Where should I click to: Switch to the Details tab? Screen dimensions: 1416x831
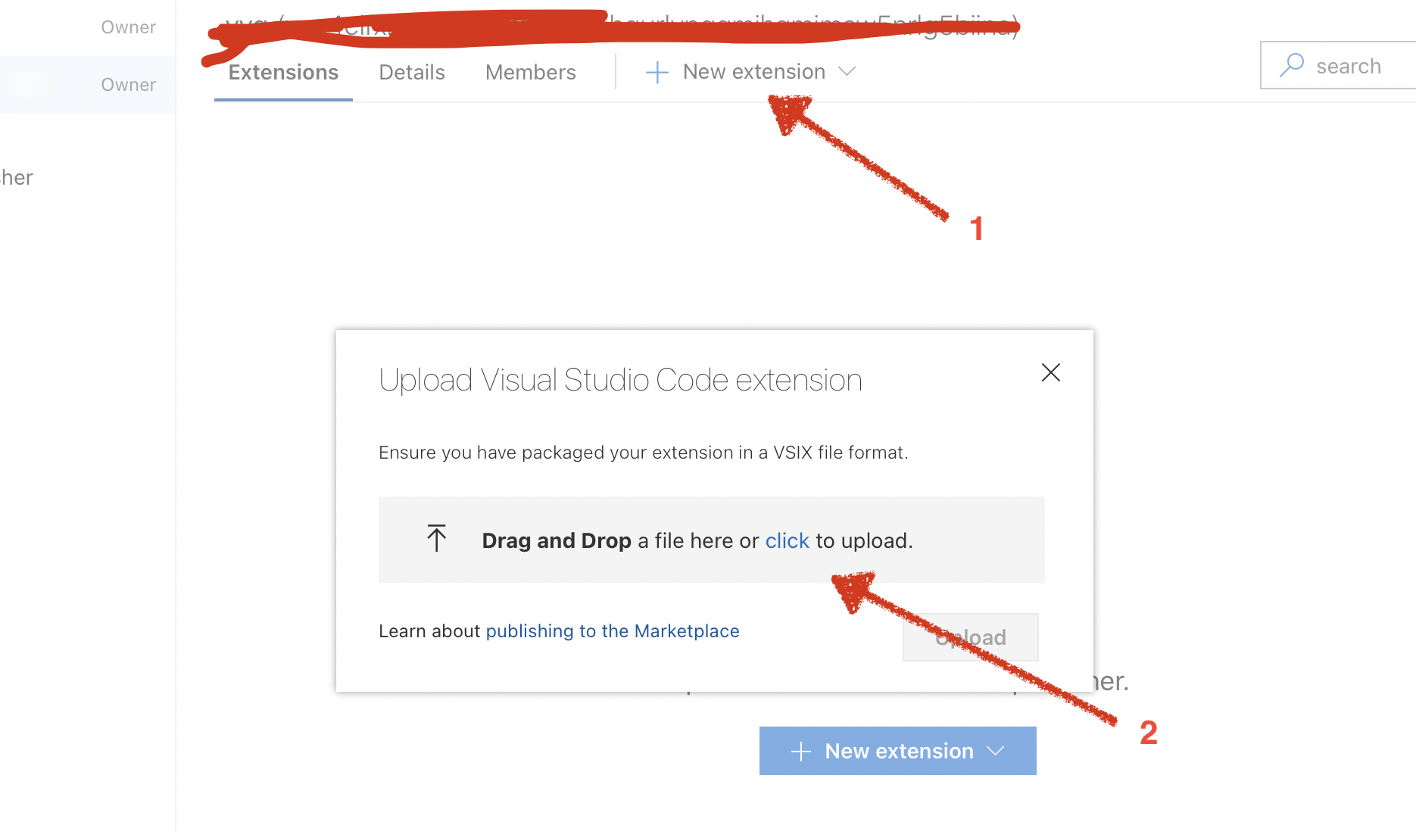(x=411, y=73)
